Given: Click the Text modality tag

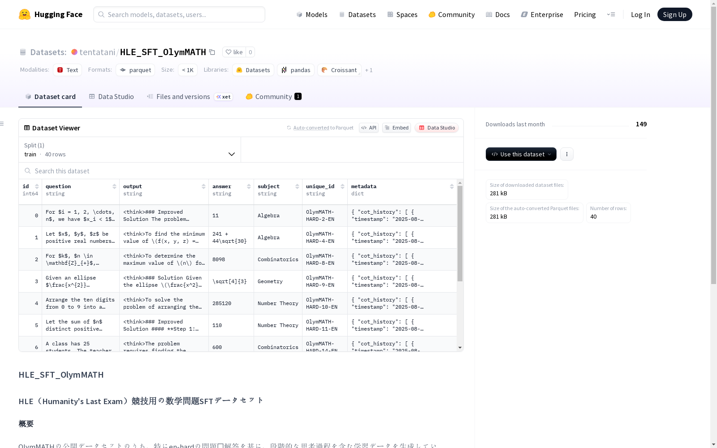Looking at the screenshot, I should (x=67, y=70).
